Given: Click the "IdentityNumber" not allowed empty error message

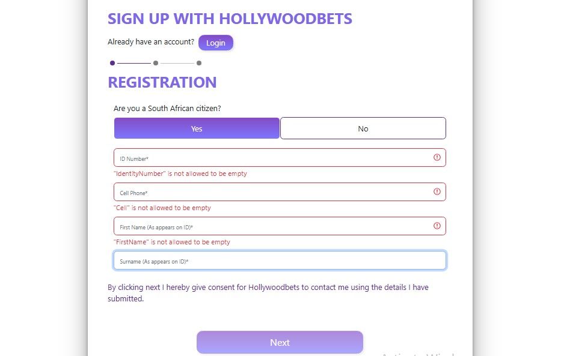Looking at the screenshot, I should pyautogui.click(x=180, y=173).
